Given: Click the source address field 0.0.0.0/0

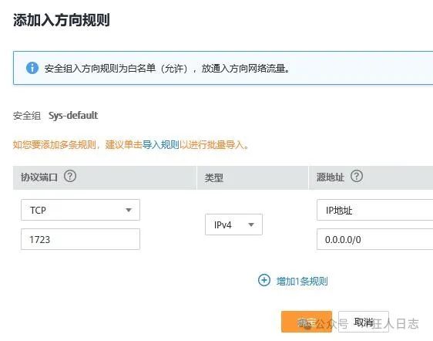Looking at the screenshot, I should tap(375, 239).
